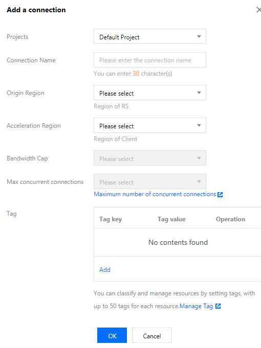Open the Acceleration Region dropdown
261x348 pixels.
click(150, 125)
